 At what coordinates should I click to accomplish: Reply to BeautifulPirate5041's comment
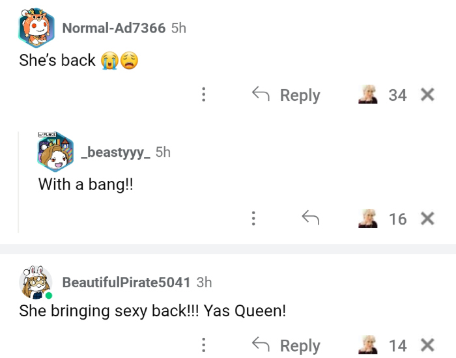(x=287, y=345)
